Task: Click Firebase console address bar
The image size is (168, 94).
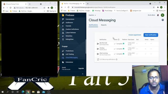Action: click(111, 7)
